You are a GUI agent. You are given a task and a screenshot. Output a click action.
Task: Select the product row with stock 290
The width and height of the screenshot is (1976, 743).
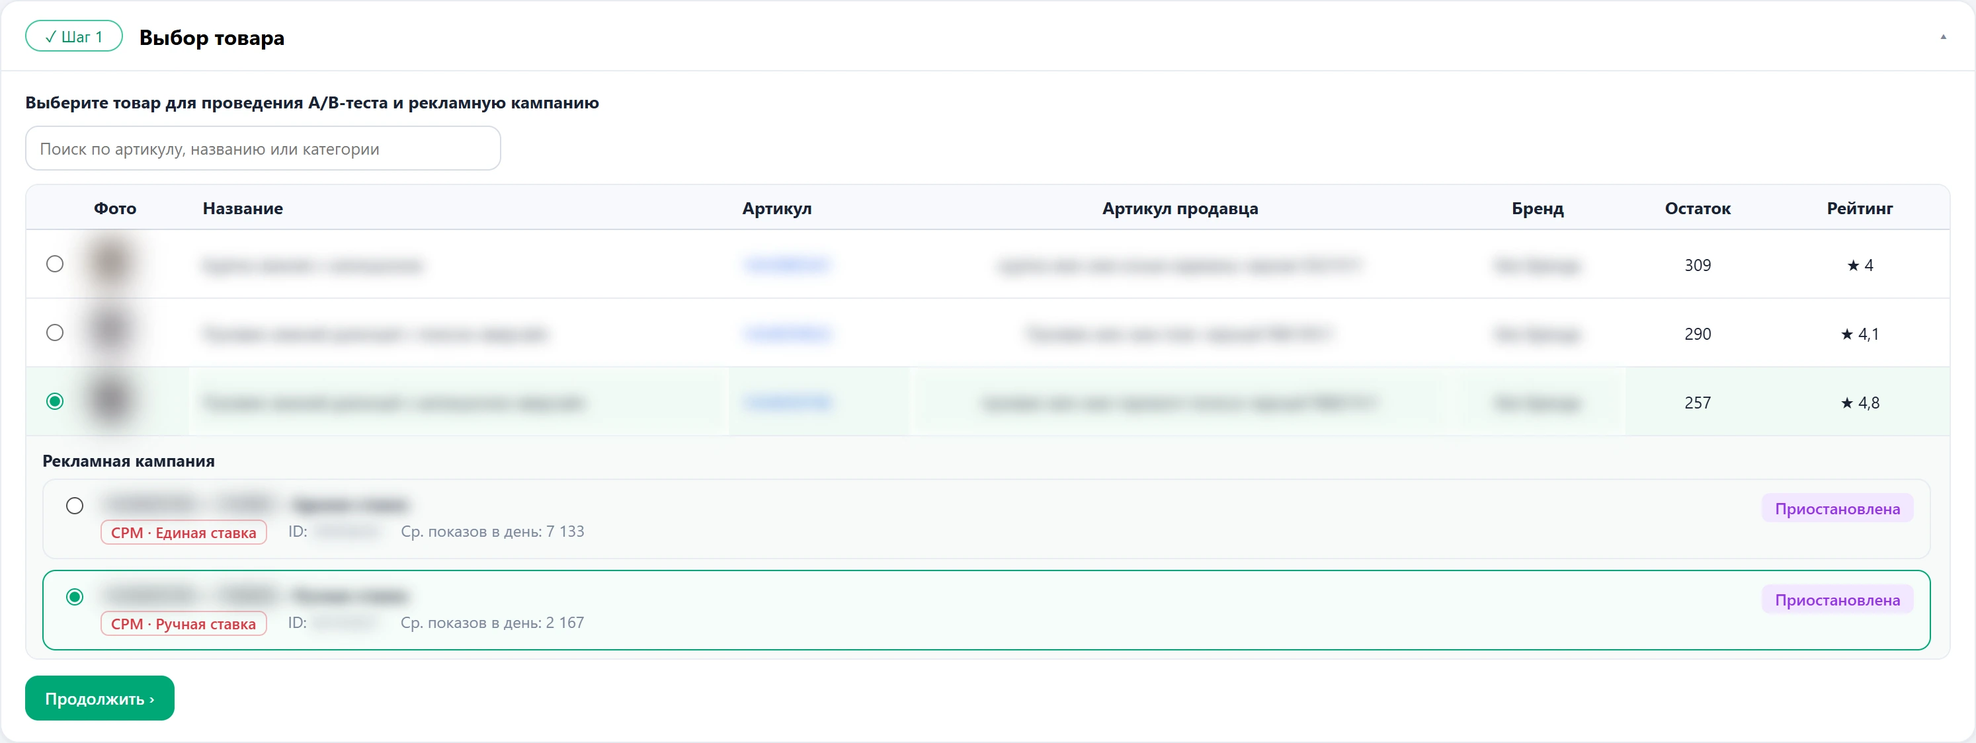[54, 332]
